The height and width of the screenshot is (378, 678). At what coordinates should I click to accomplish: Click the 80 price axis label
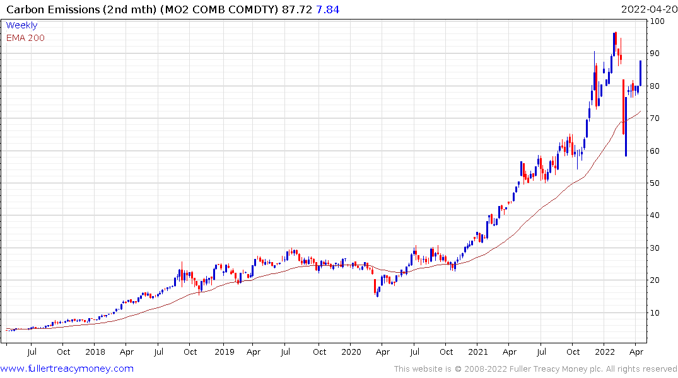[655, 86]
